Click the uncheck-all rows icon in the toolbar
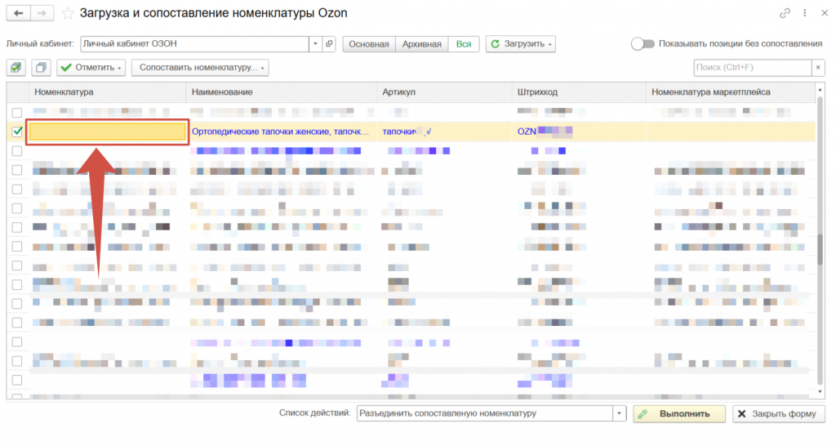 pyautogui.click(x=42, y=68)
